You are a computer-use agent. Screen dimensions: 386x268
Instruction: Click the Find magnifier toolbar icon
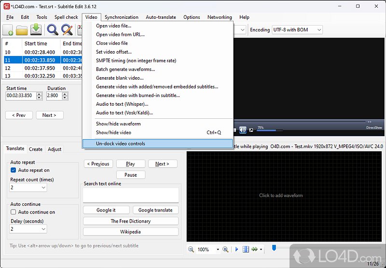tap(53, 29)
